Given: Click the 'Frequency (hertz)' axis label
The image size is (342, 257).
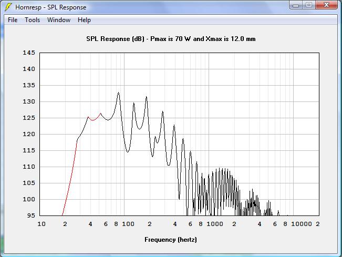Looking at the screenshot, I should tap(171, 240).
